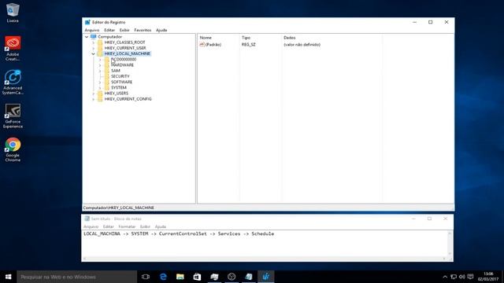Open GeForce Experience desktop shortcut
The image size is (504, 283).
click(13, 116)
